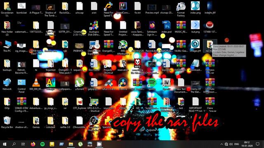This screenshot has width=264, height=148.
Task: Open Task View from the taskbar
Action: (x=23, y=144)
